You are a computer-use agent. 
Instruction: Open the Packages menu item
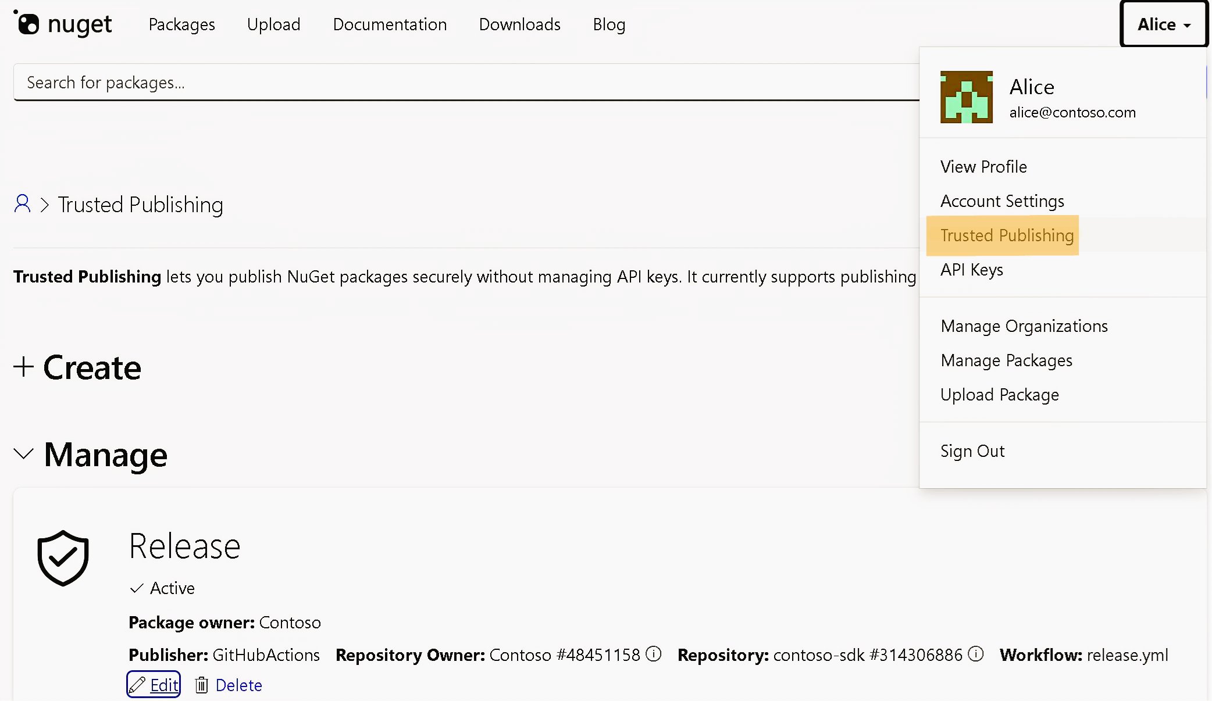tap(181, 24)
